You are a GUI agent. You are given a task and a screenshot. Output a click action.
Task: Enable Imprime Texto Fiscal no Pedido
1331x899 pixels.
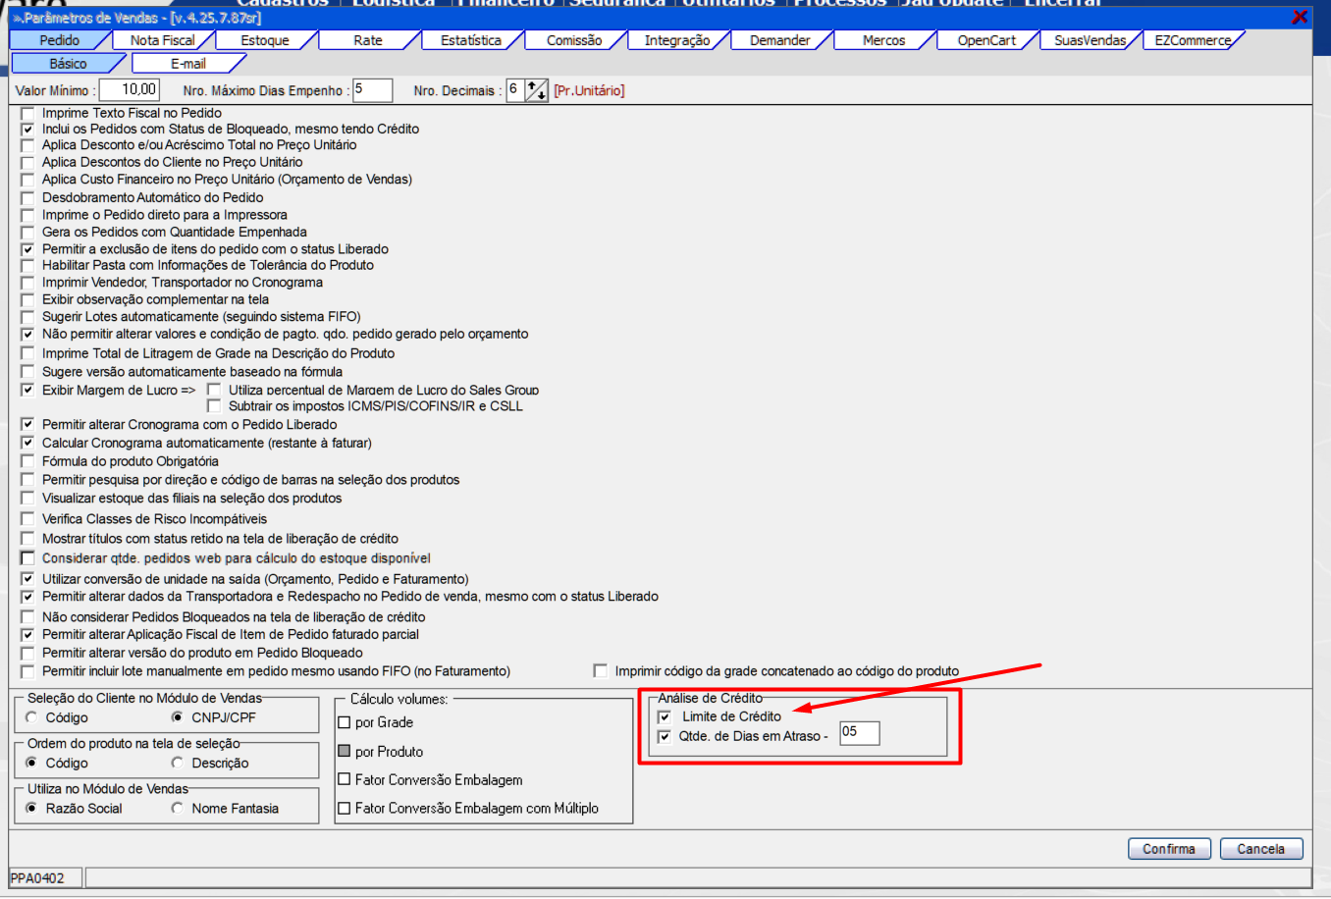27,113
